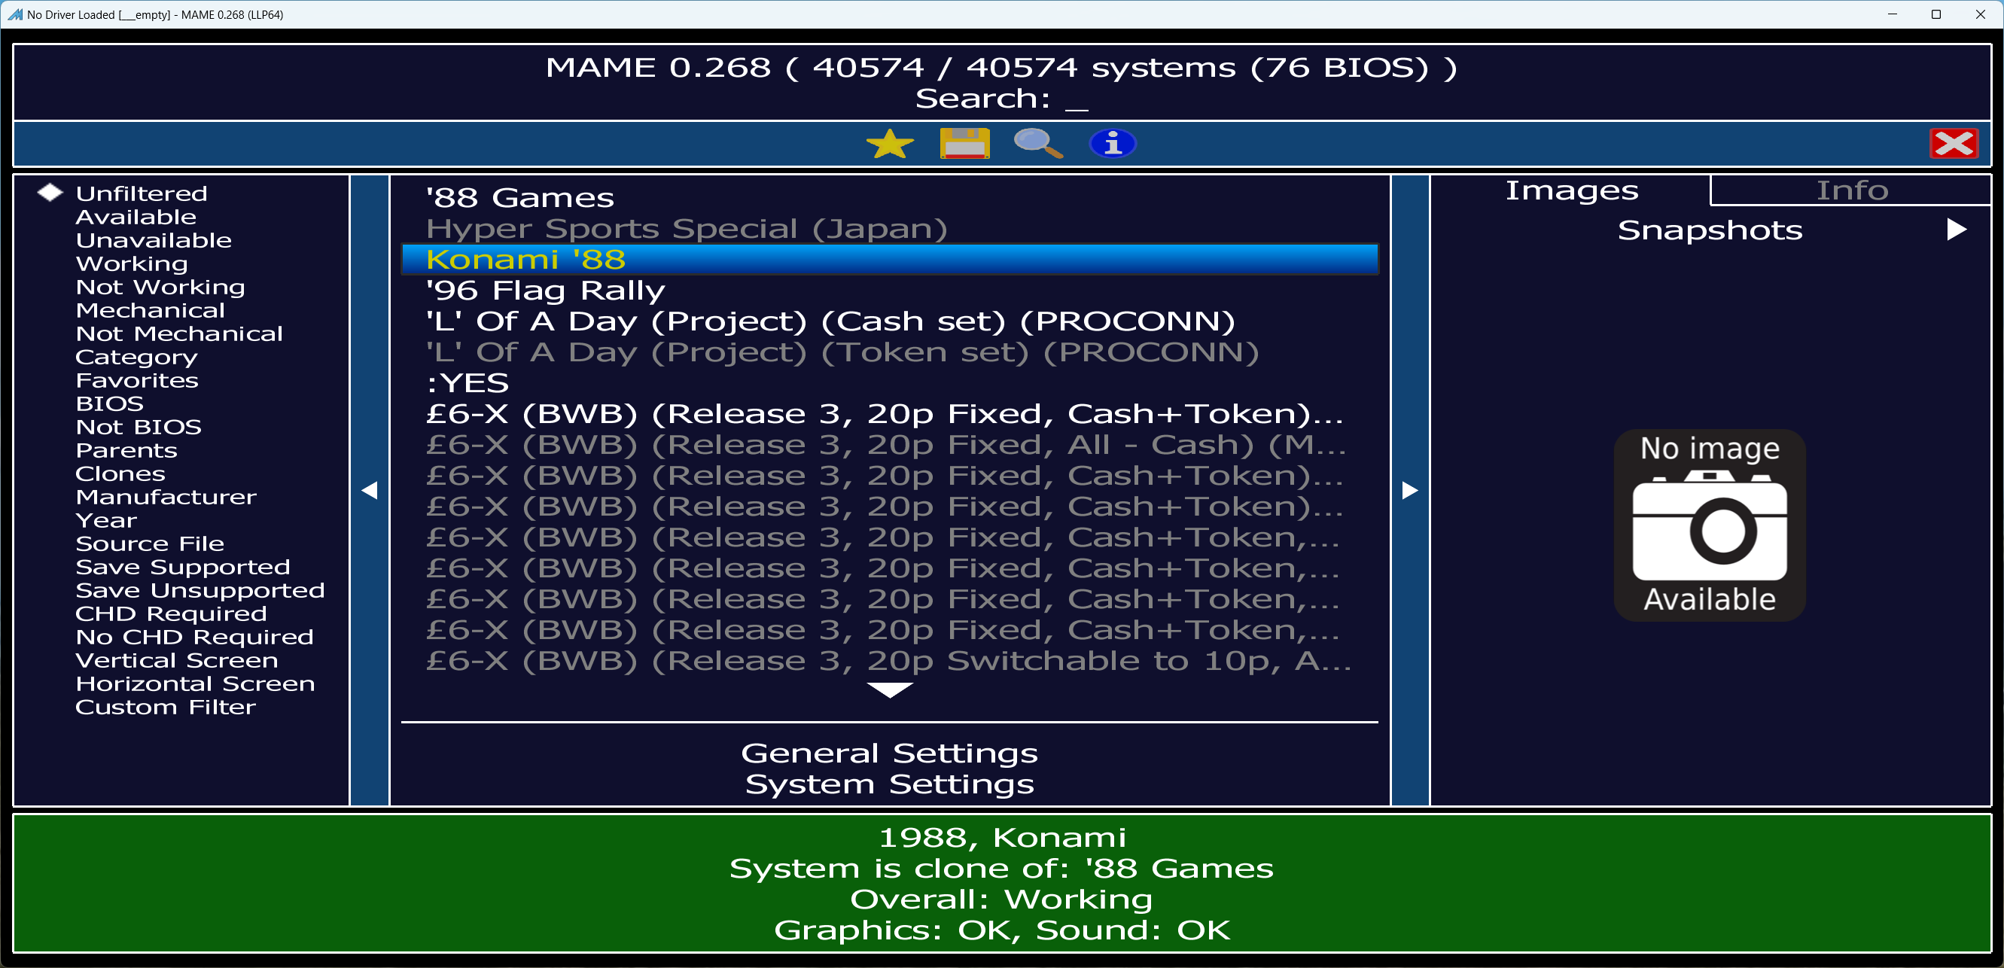Collapse the filter panel with left arrow
2004x968 pixels.
pos(370,490)
